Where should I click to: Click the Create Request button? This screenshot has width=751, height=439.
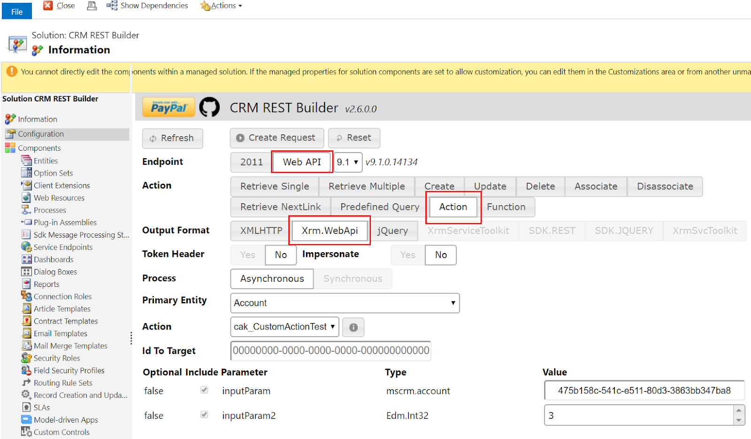(276, 138)
